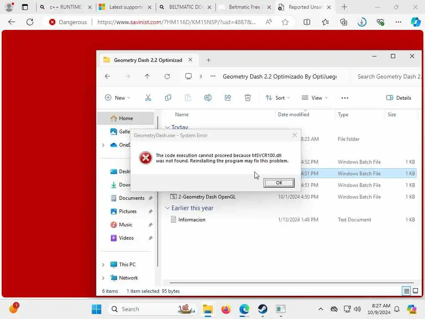Open the See more three-dot menu in Explorer toolbar
This screenshot has width=425, height=319.
[x=345, y=98]
